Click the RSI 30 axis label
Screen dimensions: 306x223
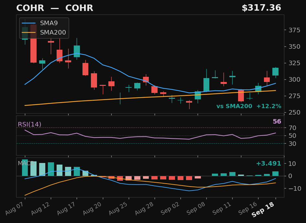click(292, 144)
